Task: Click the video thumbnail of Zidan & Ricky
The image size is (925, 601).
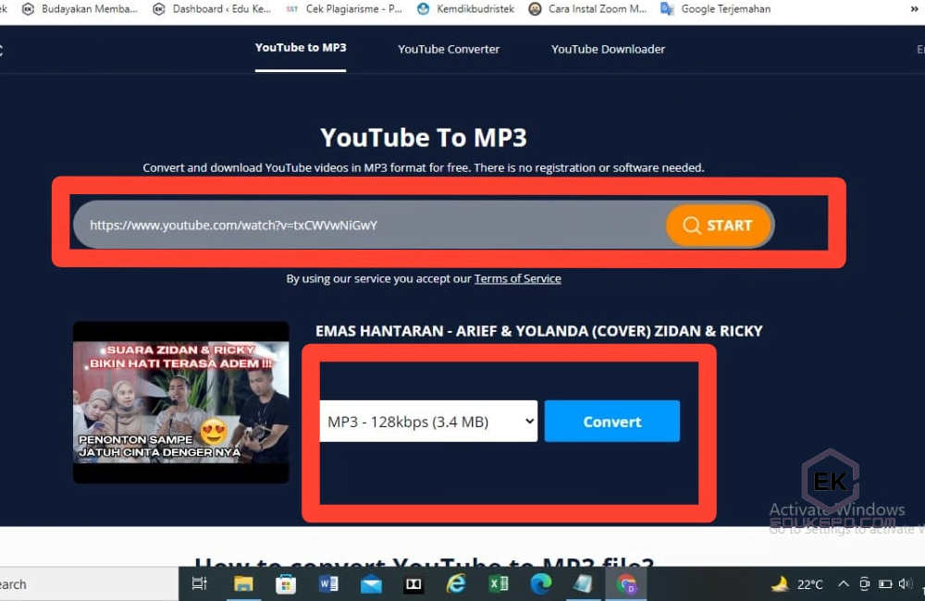Action: point(180,402)
